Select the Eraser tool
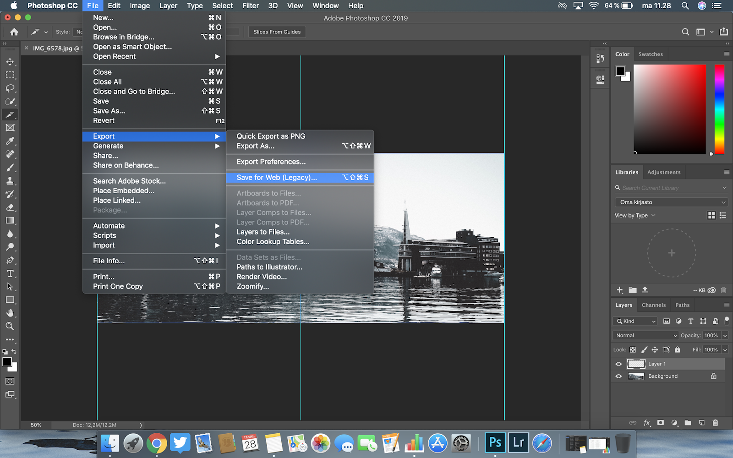Image resolution: width=733 pixels, height=458 pixels. point(10,207)
